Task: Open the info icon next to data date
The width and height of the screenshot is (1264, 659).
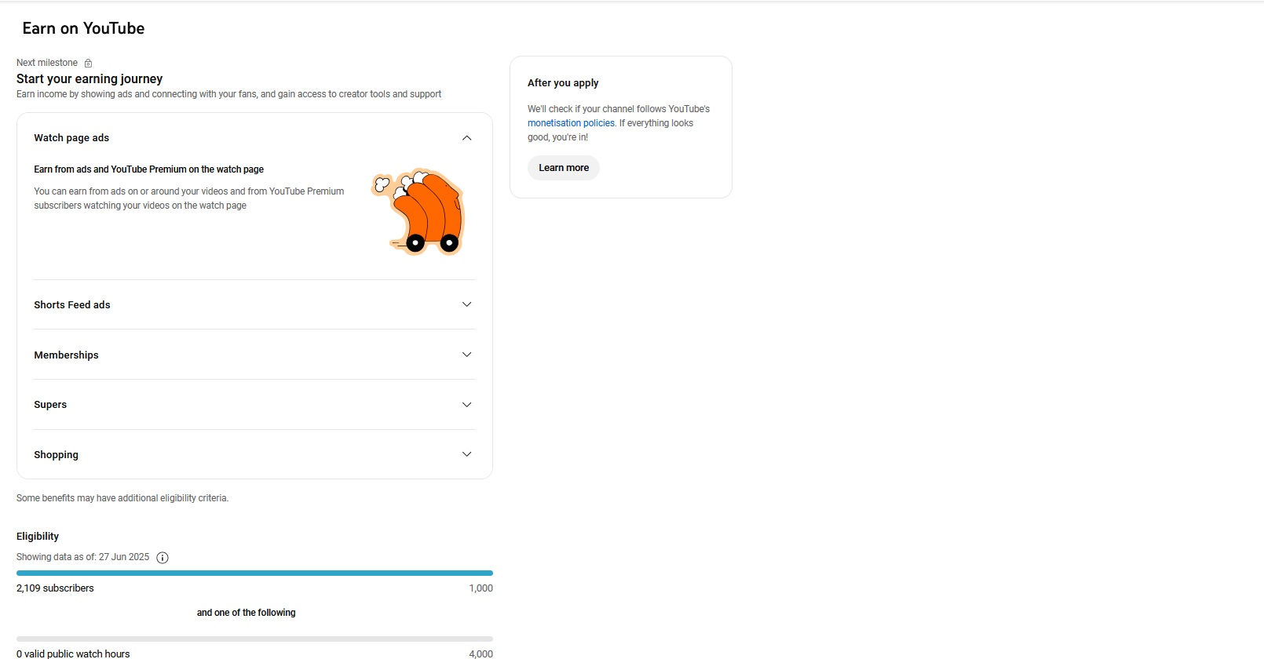Action: click(x=163, y=558)
